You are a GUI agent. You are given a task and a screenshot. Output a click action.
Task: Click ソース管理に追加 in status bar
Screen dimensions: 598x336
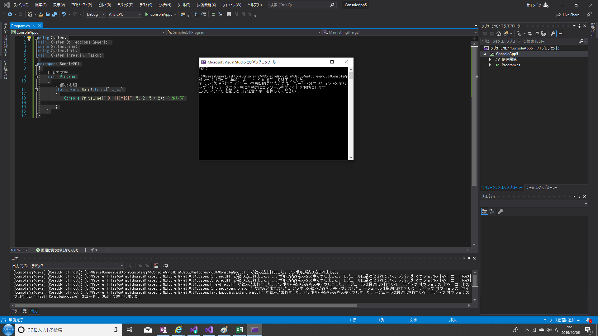point(562,320)
